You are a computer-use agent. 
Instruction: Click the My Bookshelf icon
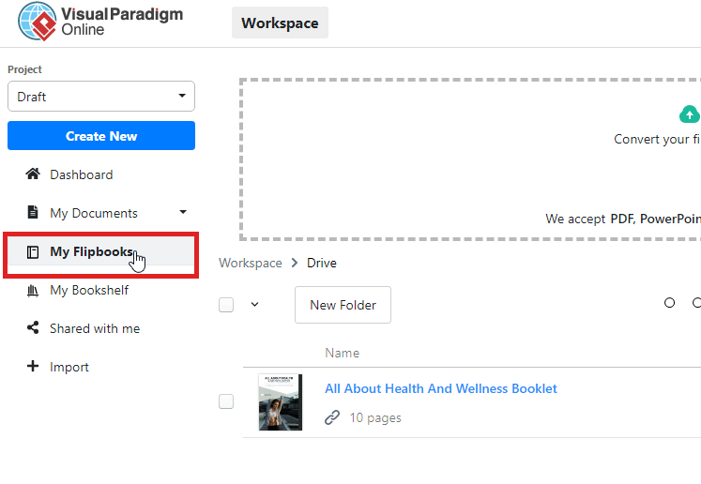(33, 291)
